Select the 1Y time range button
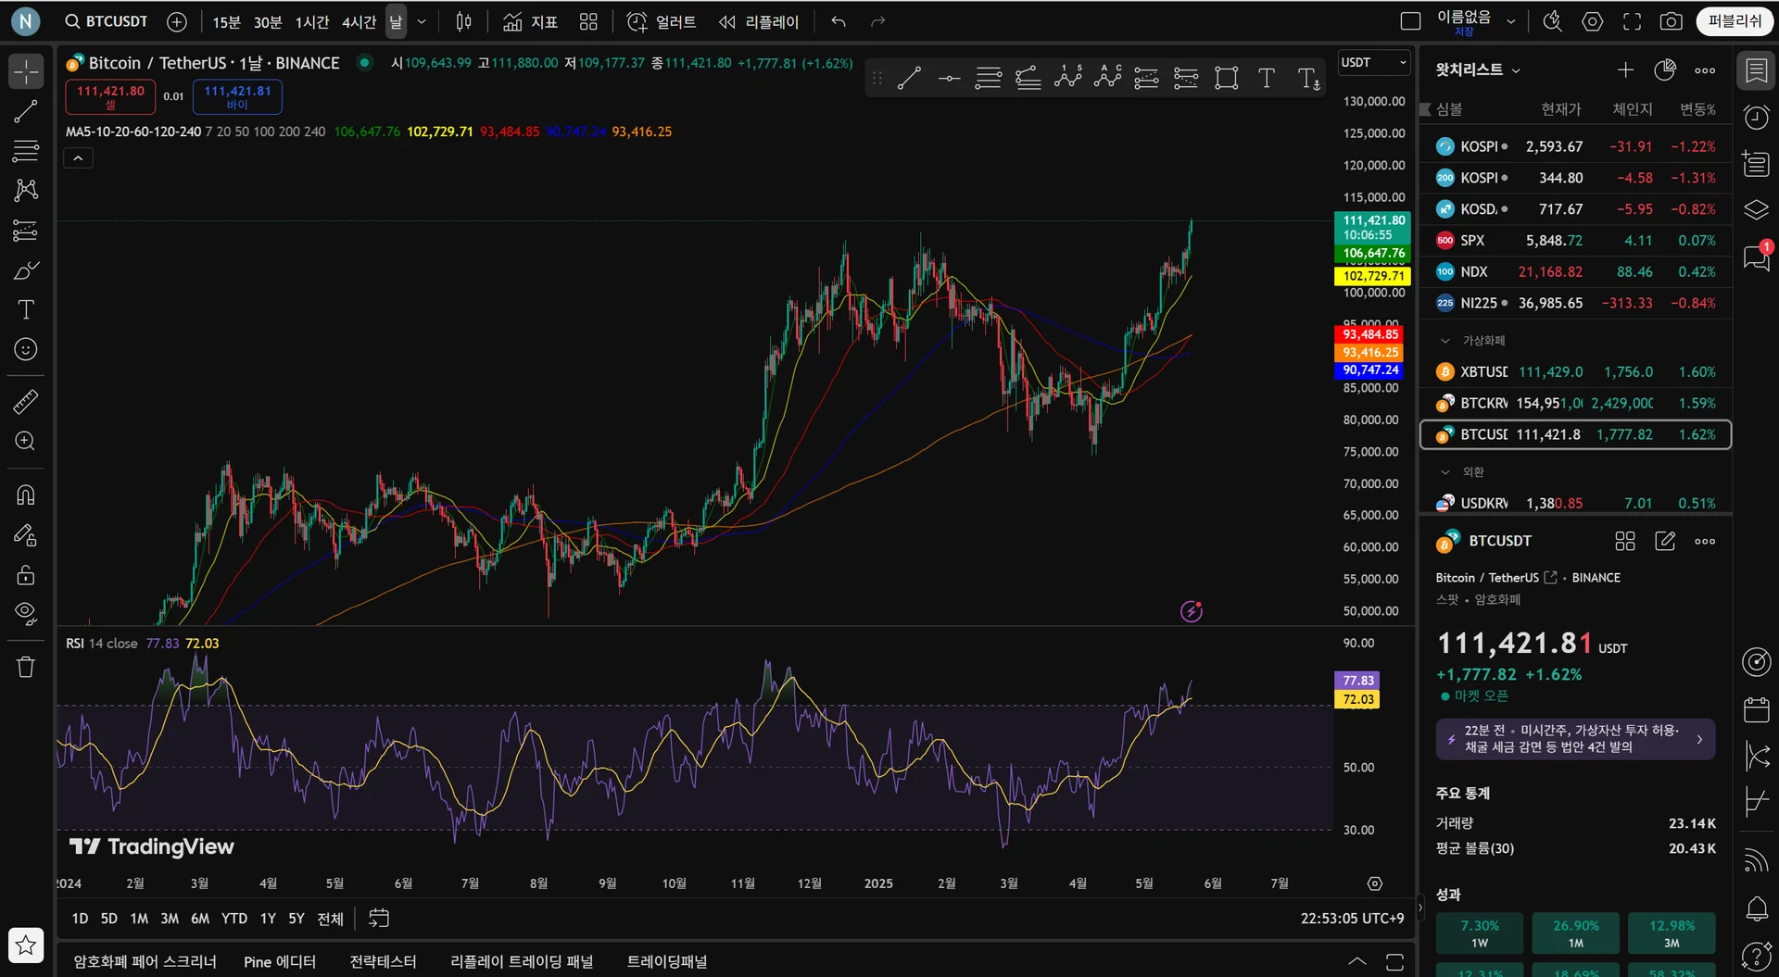 pos(268,919)
